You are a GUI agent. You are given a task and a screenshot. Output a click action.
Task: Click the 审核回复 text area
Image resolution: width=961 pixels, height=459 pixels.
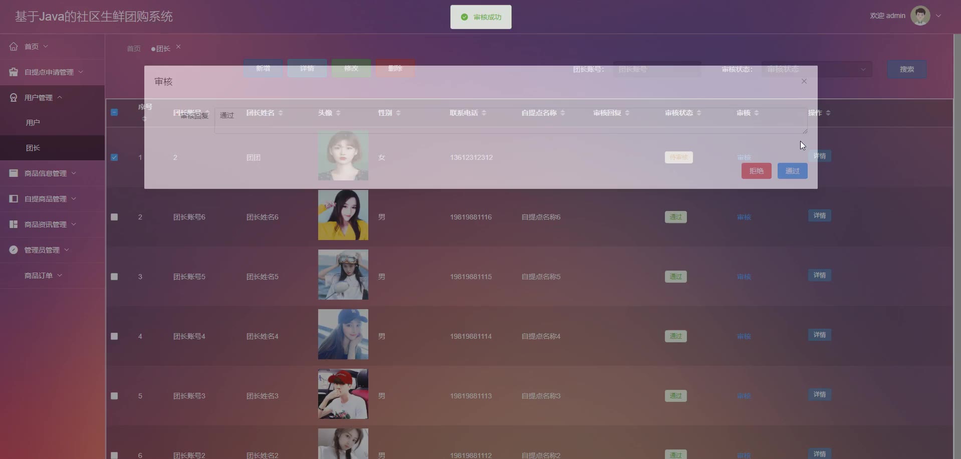511,121
